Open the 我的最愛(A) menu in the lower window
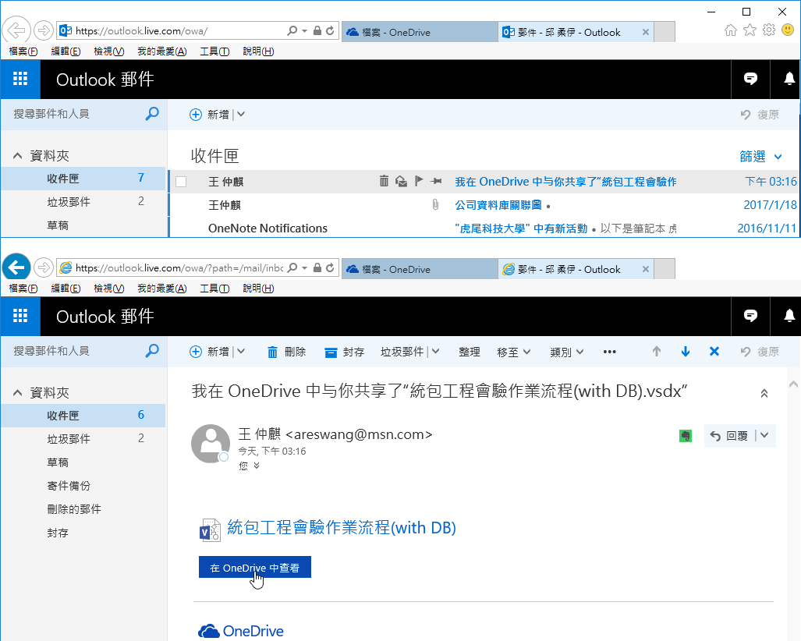Image resolution: width=801 pixels, height=641 pixels. [x=162, y=288]
